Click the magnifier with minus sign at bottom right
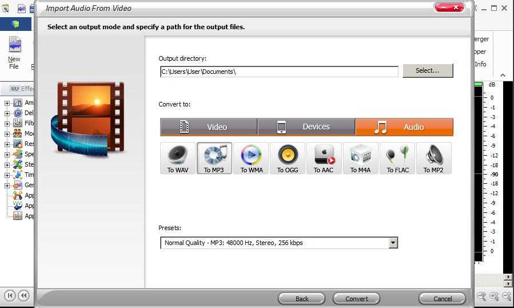The height and width of the screenshot is (308, 514). tap(481, 297)
